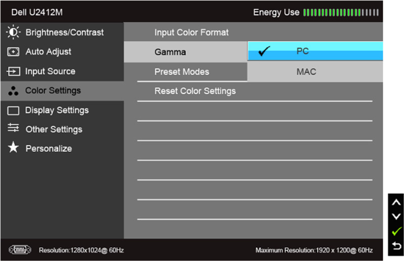The image size is (404, 261).
Task: Click the Auto Adjust icon
Action: (13, 52)
